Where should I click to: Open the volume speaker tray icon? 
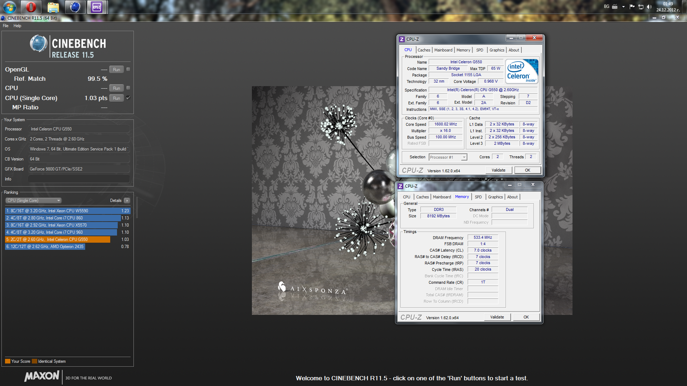tap(649, 7)
